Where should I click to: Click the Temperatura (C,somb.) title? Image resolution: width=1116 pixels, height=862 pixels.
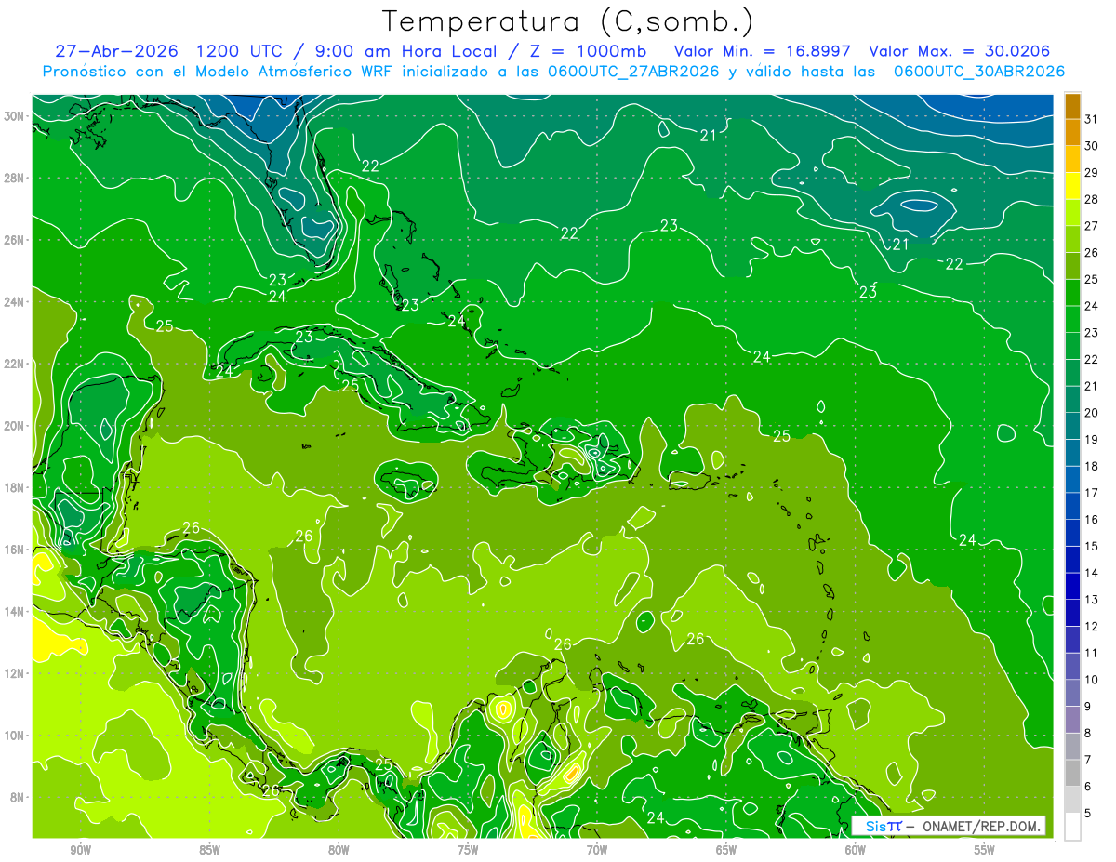pyautogui.click(x=568, y=21)
